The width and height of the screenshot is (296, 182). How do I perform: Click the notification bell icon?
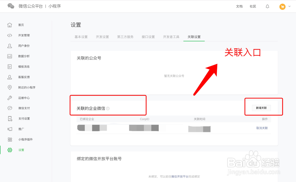coord(267,6)
